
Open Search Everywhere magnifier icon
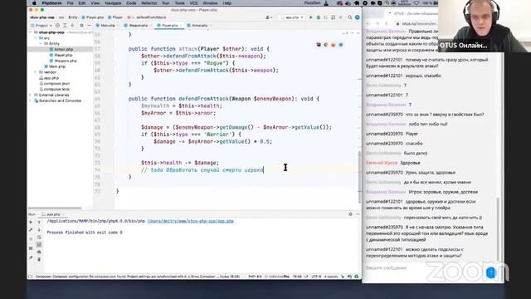(x=350, y=17)
